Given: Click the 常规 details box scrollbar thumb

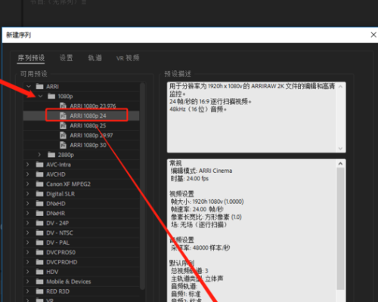Looking at the screenshot, I should click(340, 229).
